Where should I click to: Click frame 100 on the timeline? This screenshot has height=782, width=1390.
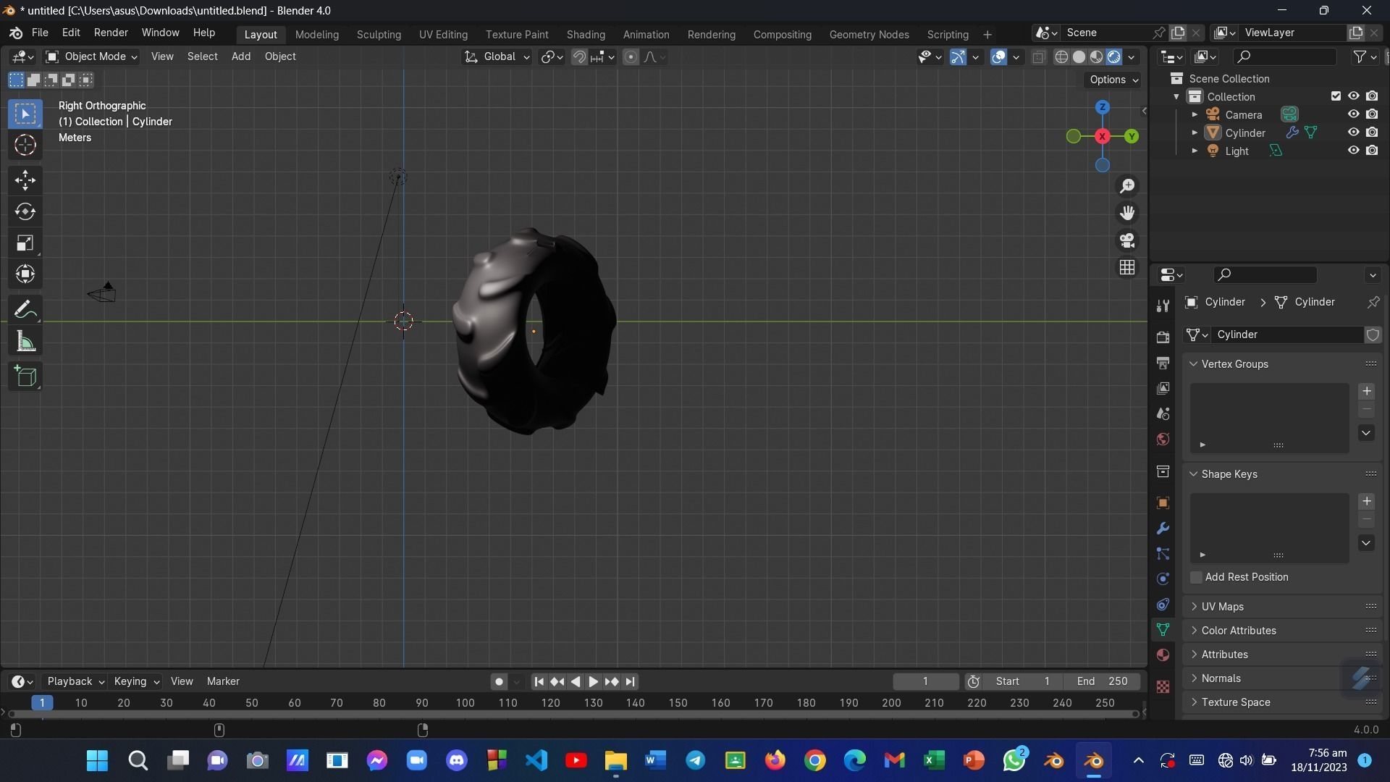click(465, 703)
